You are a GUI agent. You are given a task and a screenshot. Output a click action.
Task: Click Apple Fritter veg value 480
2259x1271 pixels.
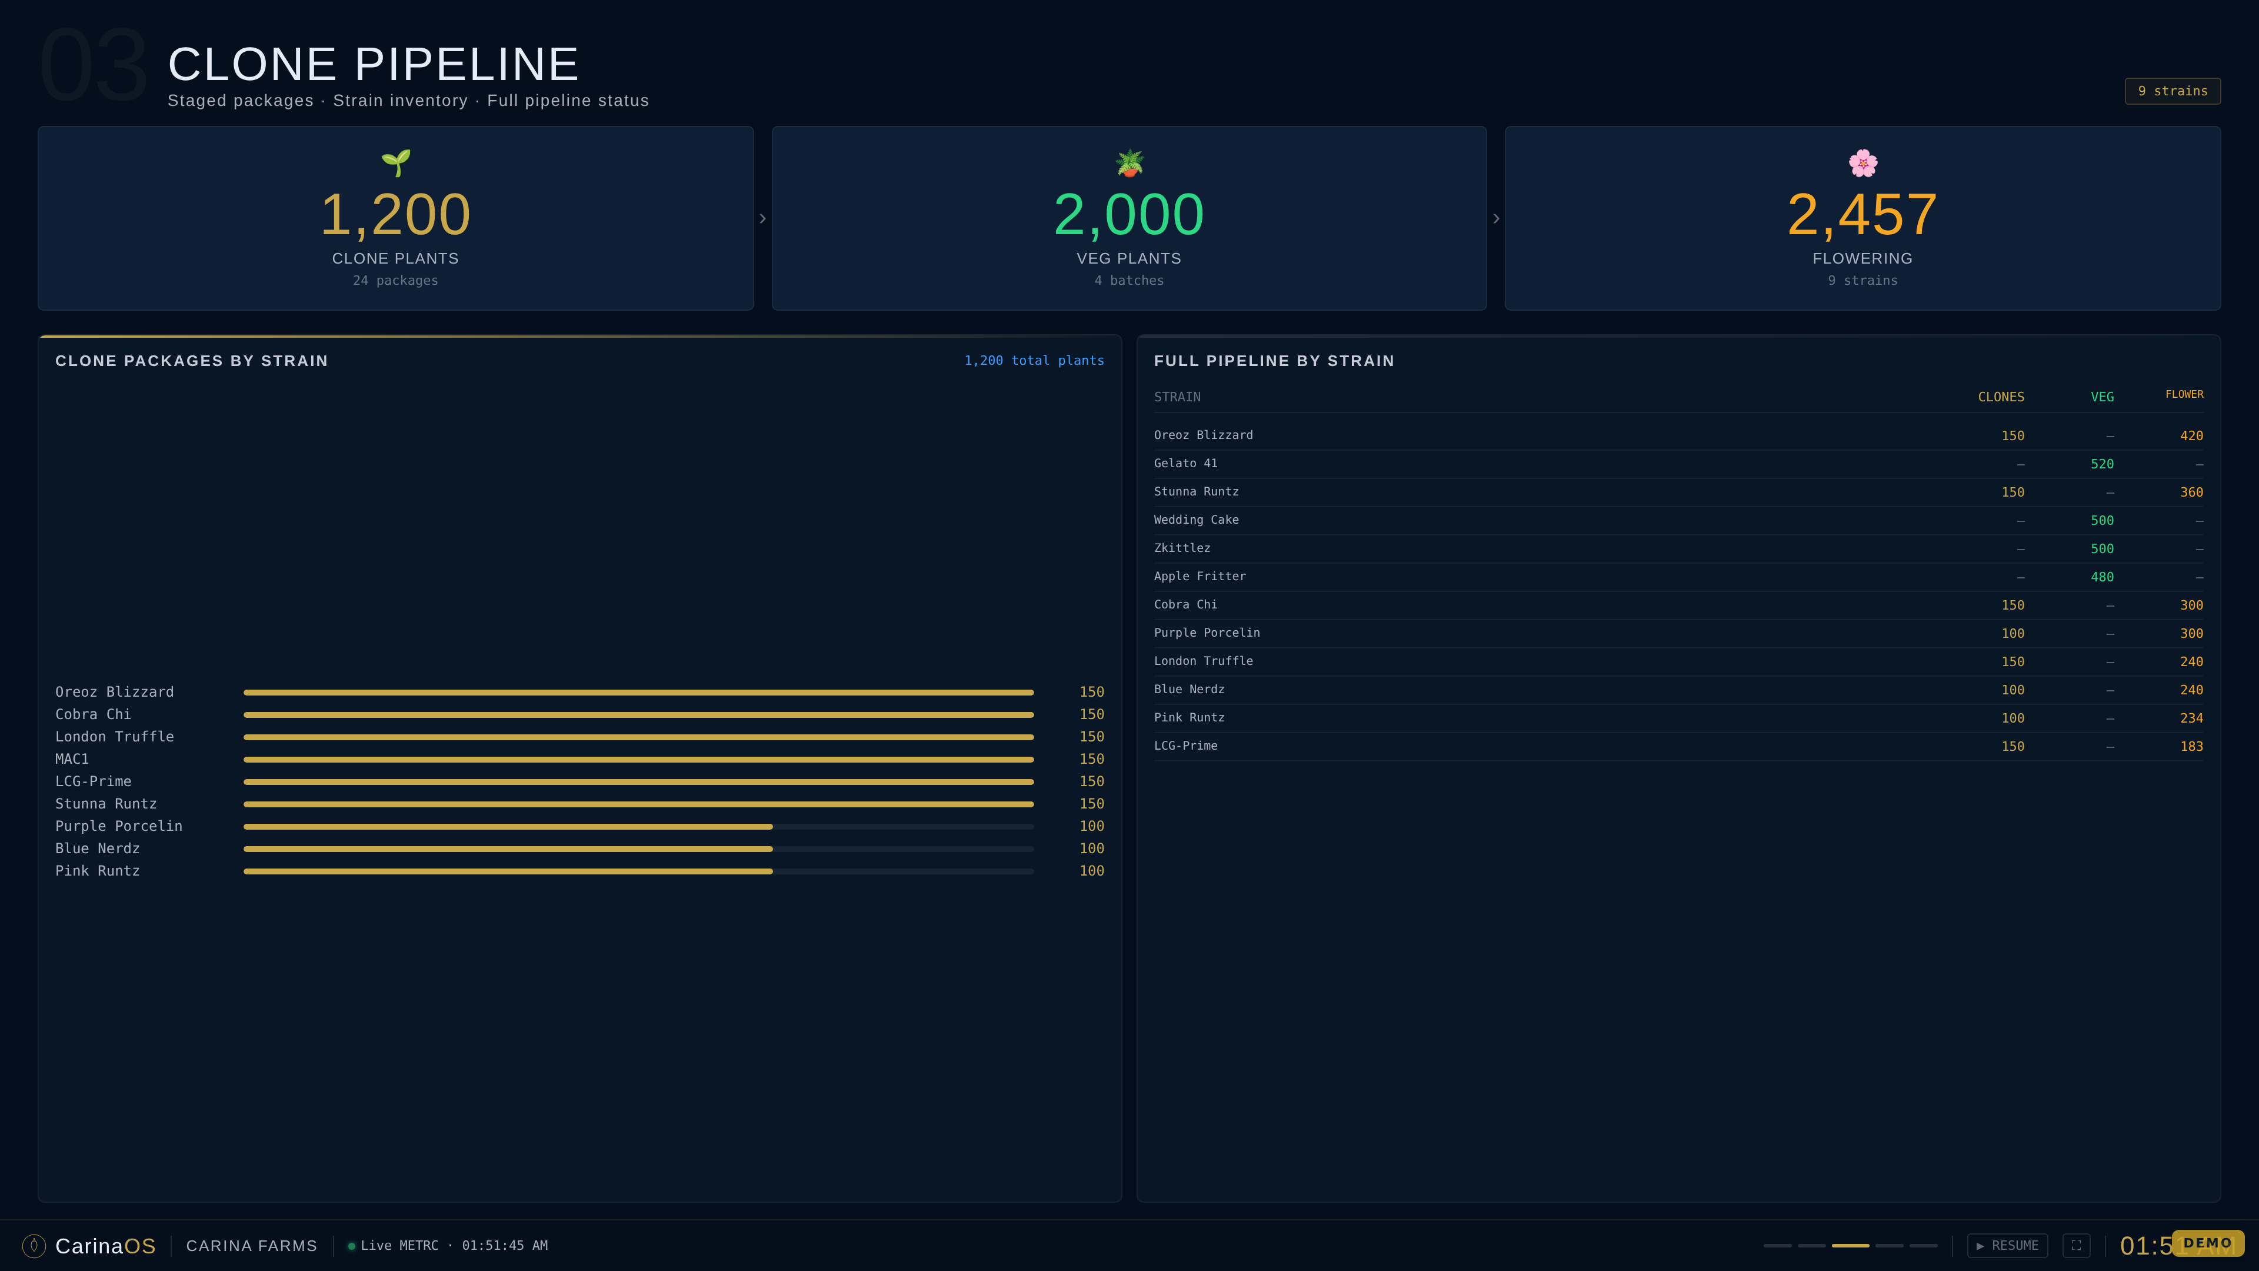(x=2102, y=577)
